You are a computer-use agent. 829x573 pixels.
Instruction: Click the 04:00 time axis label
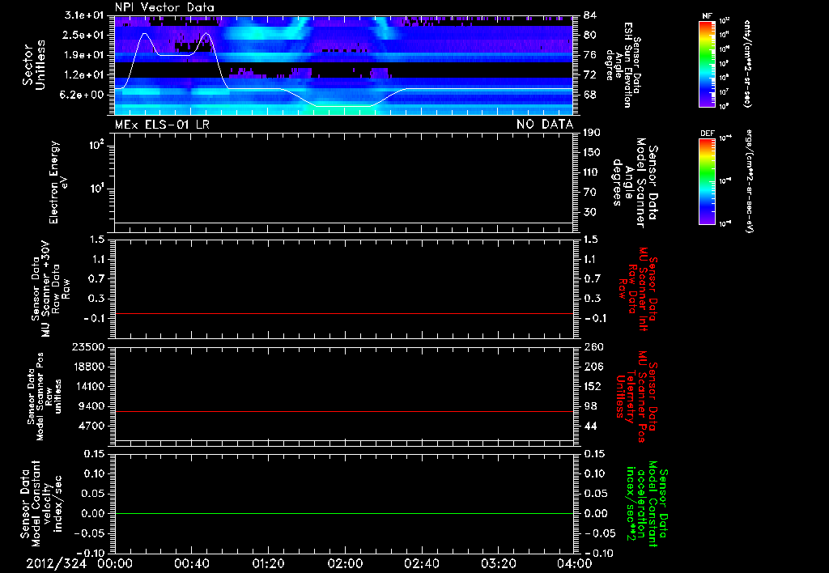[x=574, y=563]
